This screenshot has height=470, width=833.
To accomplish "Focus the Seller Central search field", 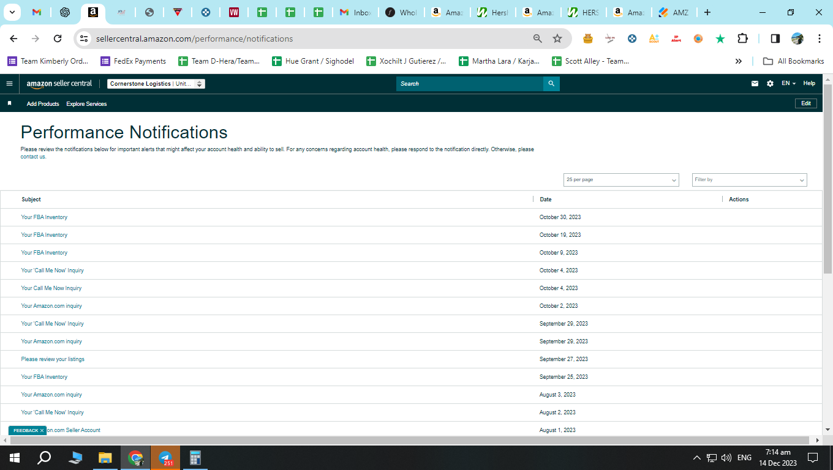I will (x=470, y=84).
